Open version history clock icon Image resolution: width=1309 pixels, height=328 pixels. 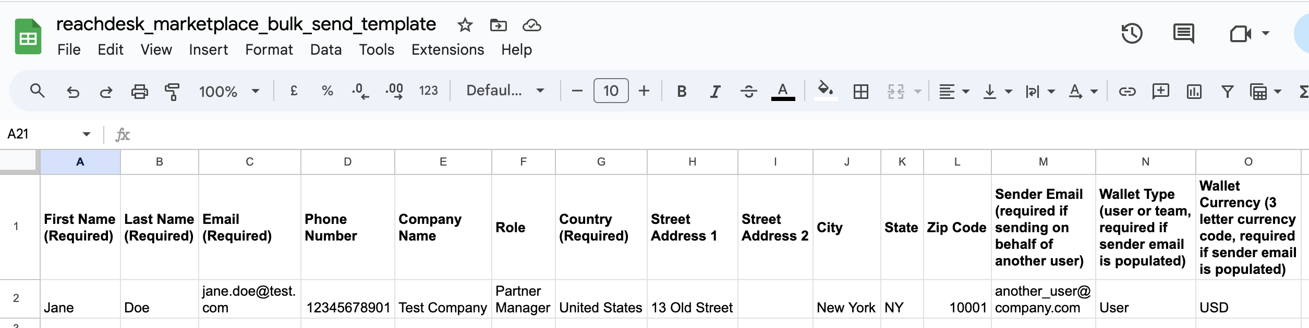point(1132,34)
